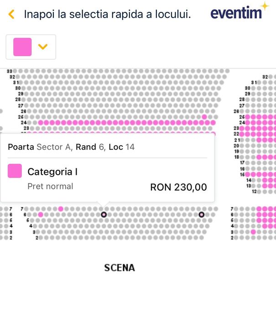Select leftmost pink seat in row 24
The image size is (276, 319).
41,123
